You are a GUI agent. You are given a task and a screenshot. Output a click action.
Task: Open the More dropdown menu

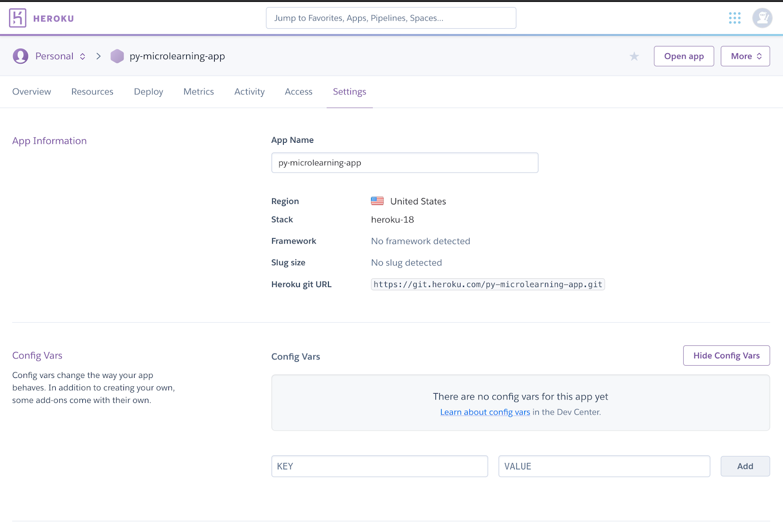click(745, 56)
